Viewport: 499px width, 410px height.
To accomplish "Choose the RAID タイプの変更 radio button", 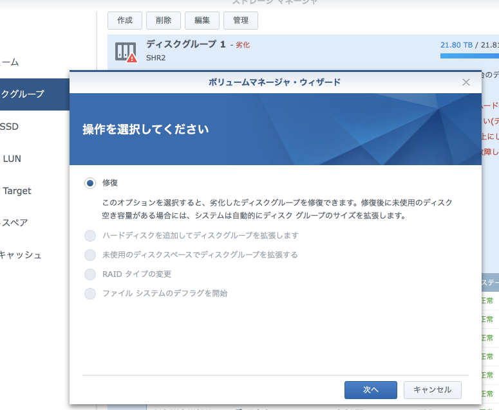I will click(90, 274).
